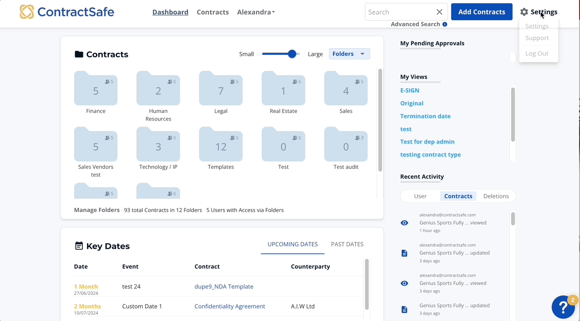
Task: Click the folders list scrollbar
Action: 380,120
